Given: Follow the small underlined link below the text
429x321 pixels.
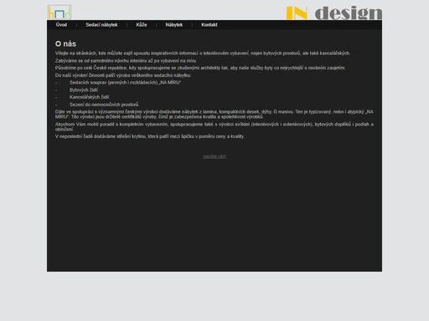Looking at the screenshot, I should pos(214,157).
